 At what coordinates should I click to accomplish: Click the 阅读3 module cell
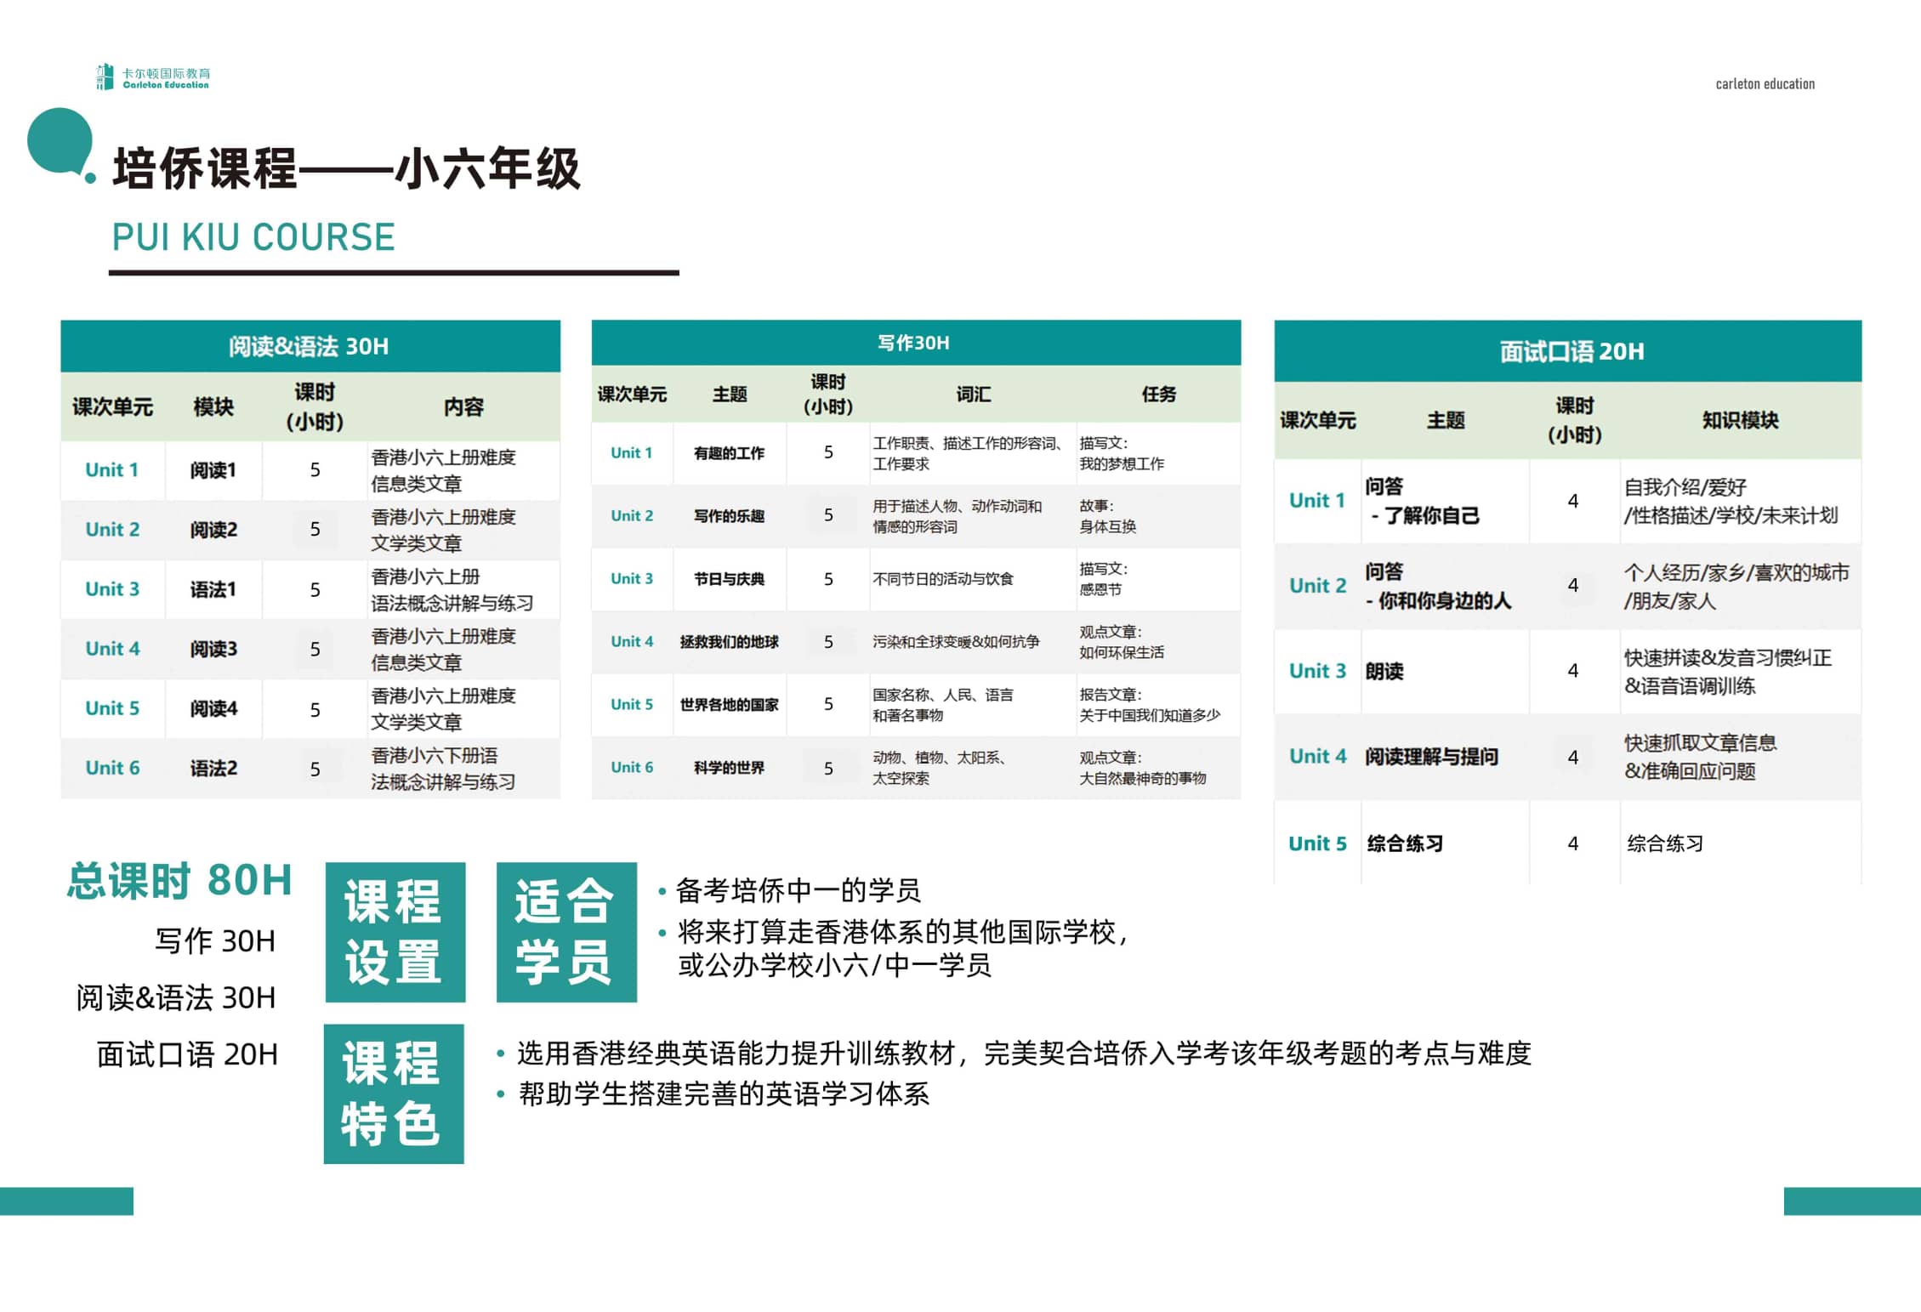click(213, 649)
